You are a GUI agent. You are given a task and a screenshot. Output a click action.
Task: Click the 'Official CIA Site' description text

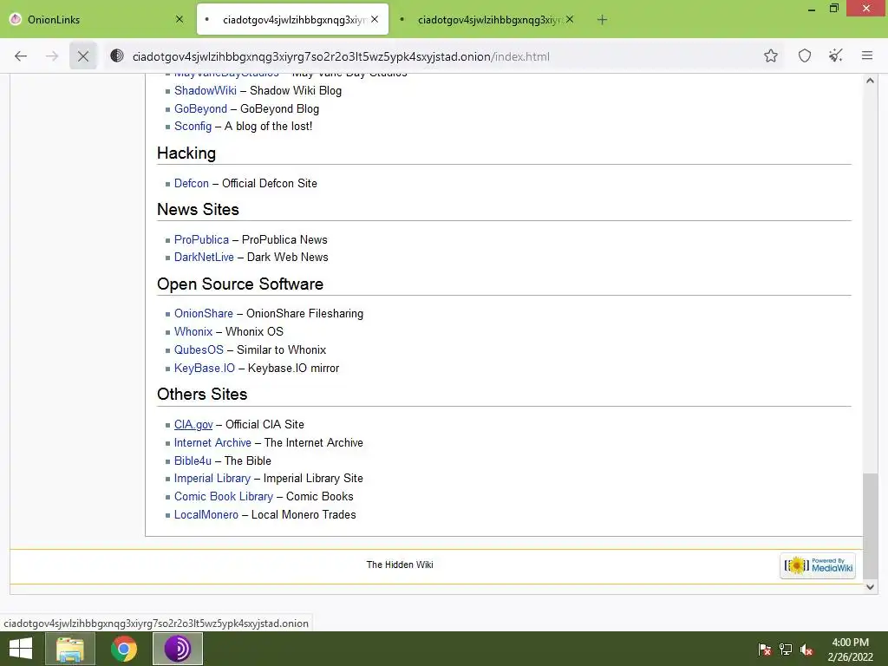[x=264, y=425]
